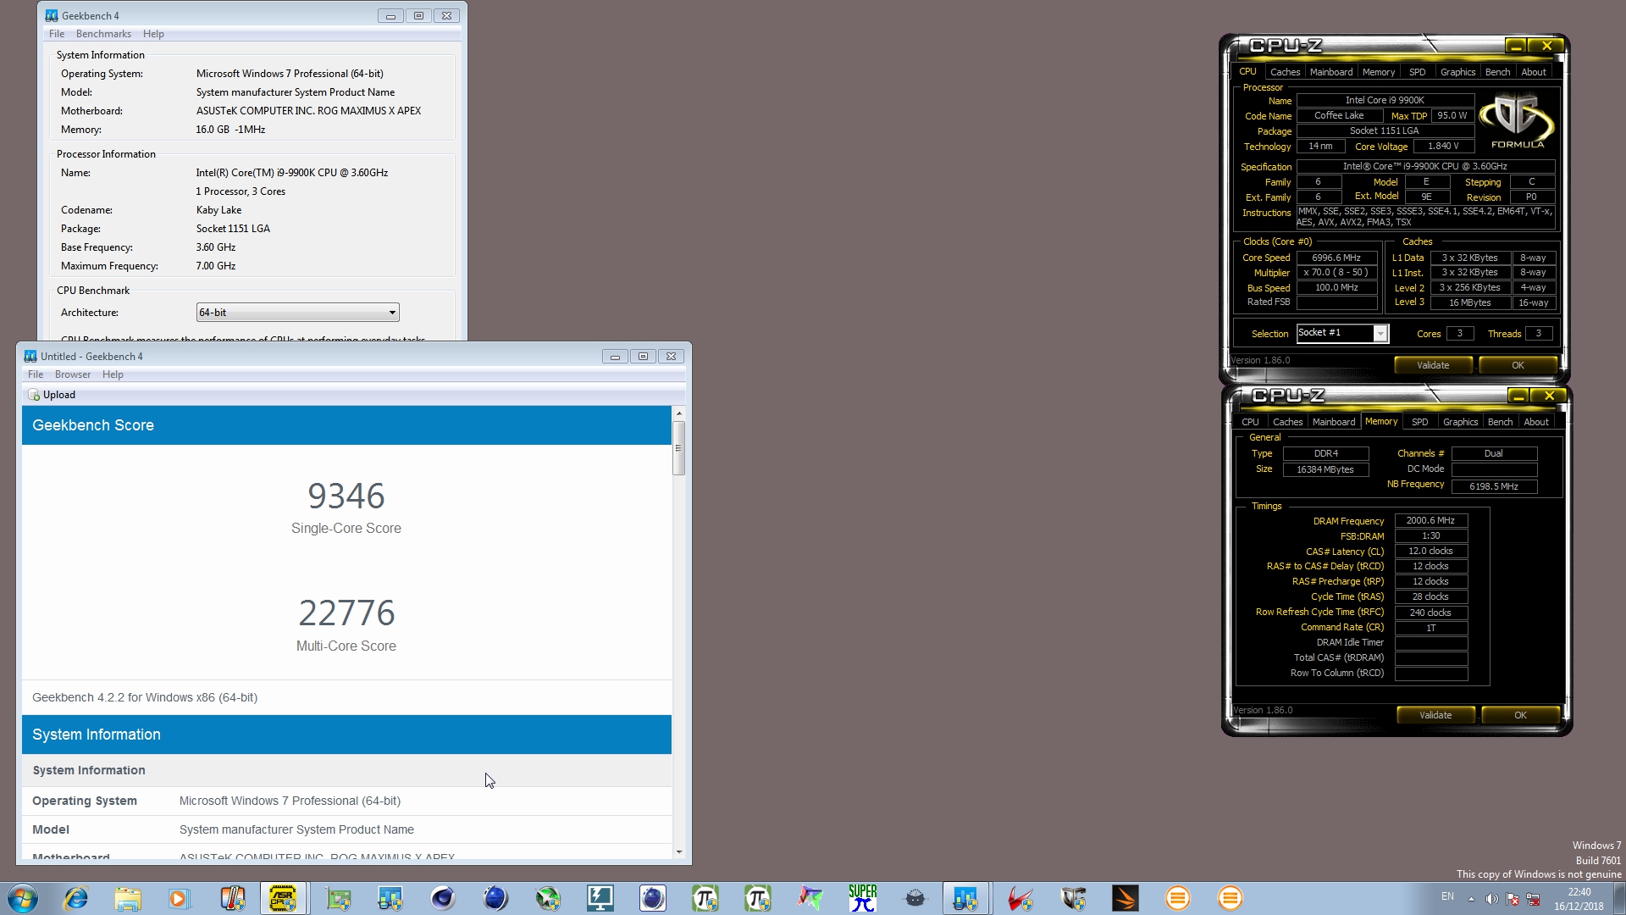Switch to Caches tab in lower CPU-Z window
Viewport: 1626px width, 915px height.
point(1287,422)
